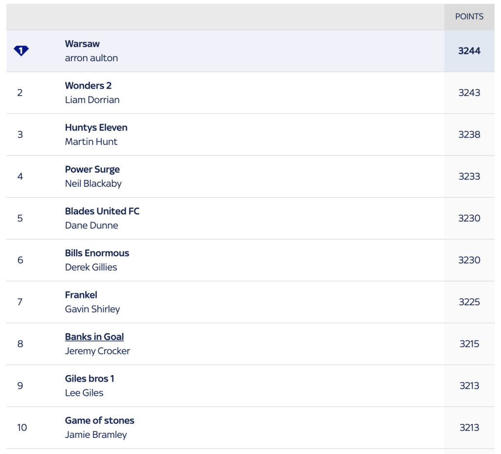Open the Bills Enormous team
The image size is (501, 454).
pyautogui.click(x=97, y=253)
